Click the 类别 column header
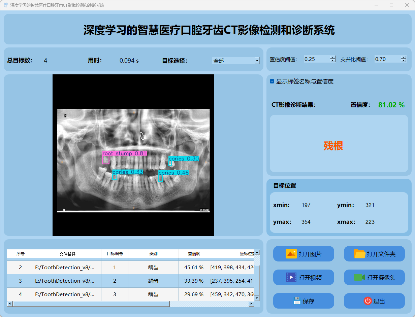 pyautogui.click(x=153, y=254)
